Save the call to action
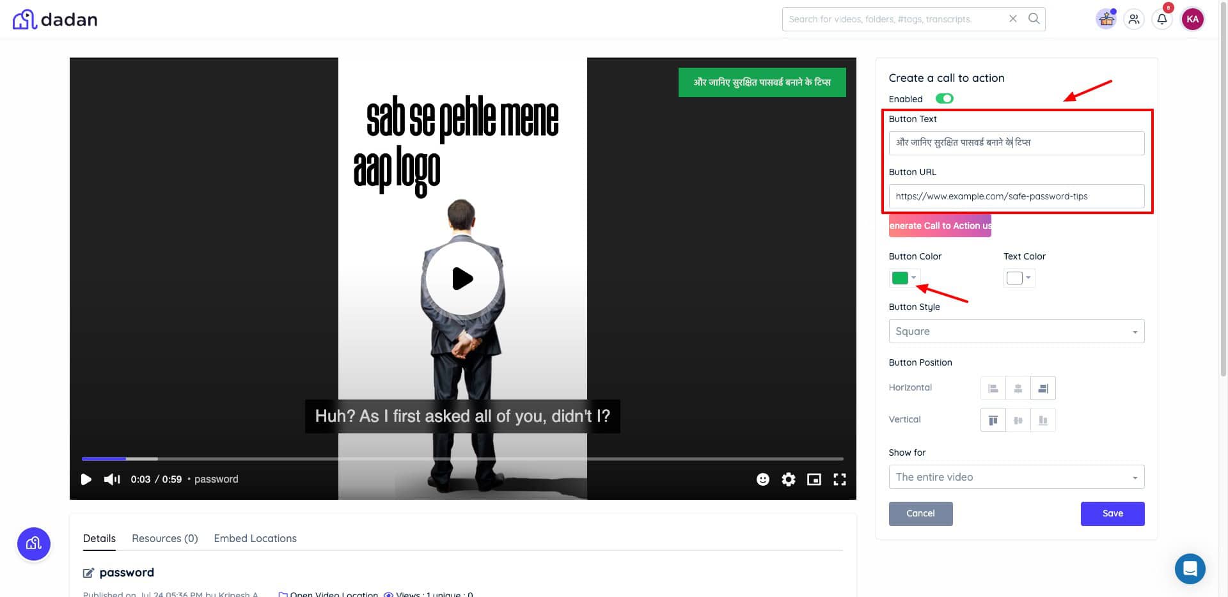The height and width of the screenshot is (597, 1228). 1112,513
